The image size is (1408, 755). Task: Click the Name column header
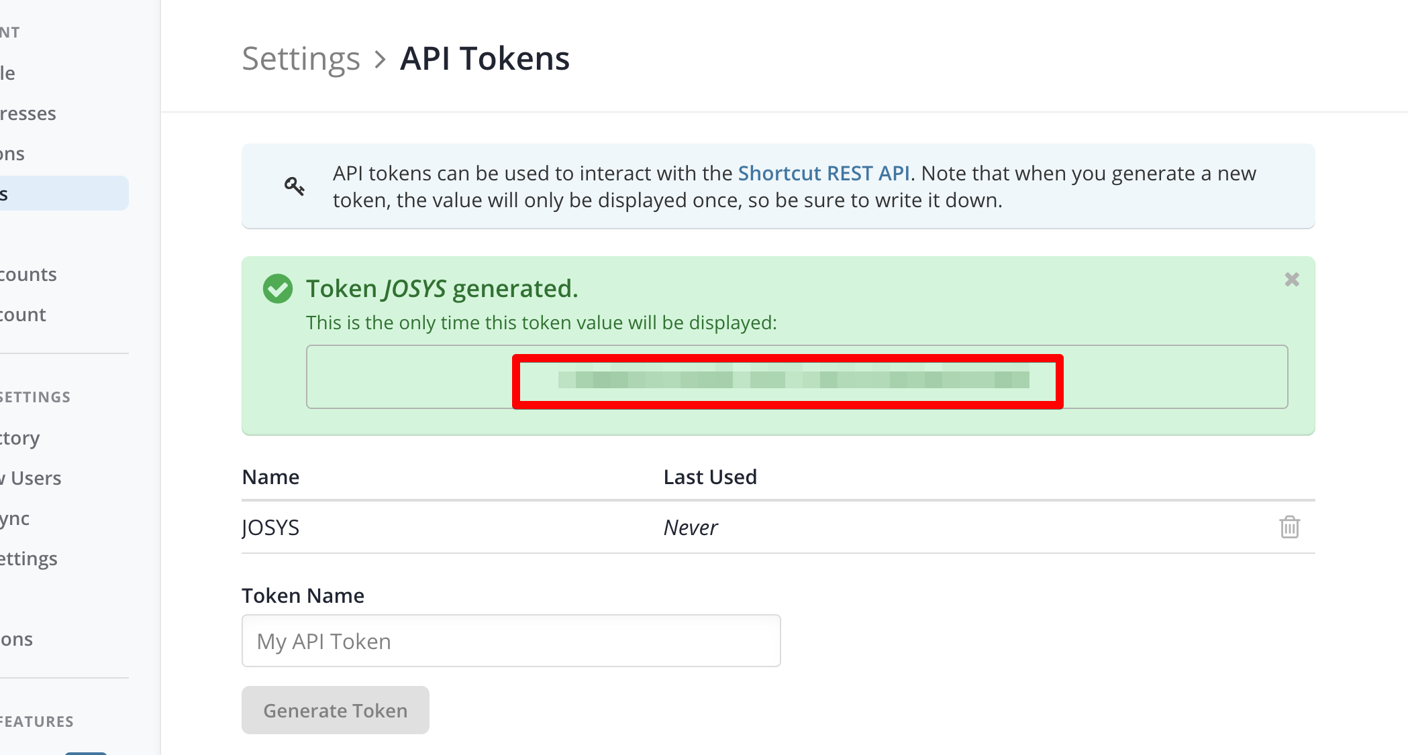point(270,477)
